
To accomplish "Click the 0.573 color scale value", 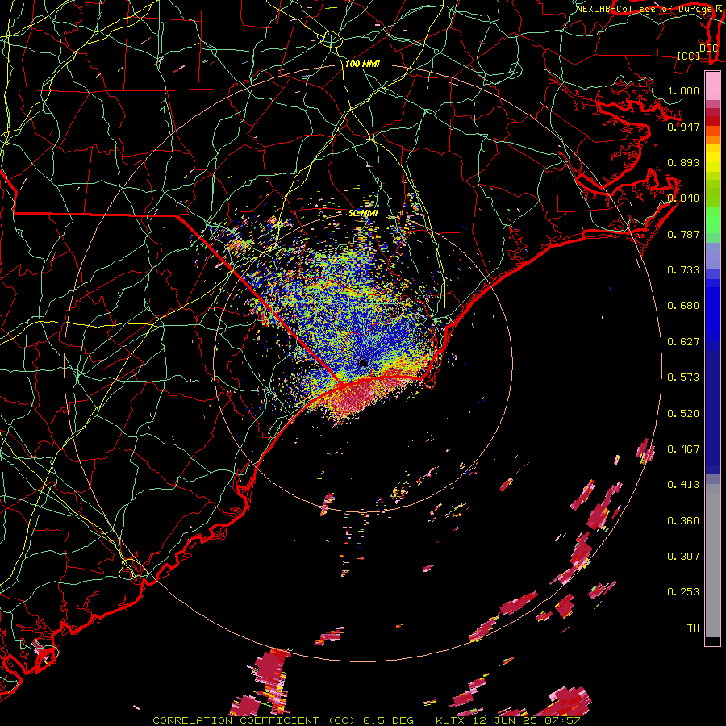I will 683,378.
